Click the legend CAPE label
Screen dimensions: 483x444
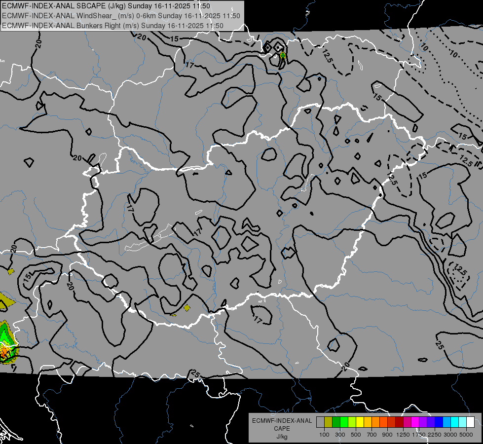tap(282, 429)
